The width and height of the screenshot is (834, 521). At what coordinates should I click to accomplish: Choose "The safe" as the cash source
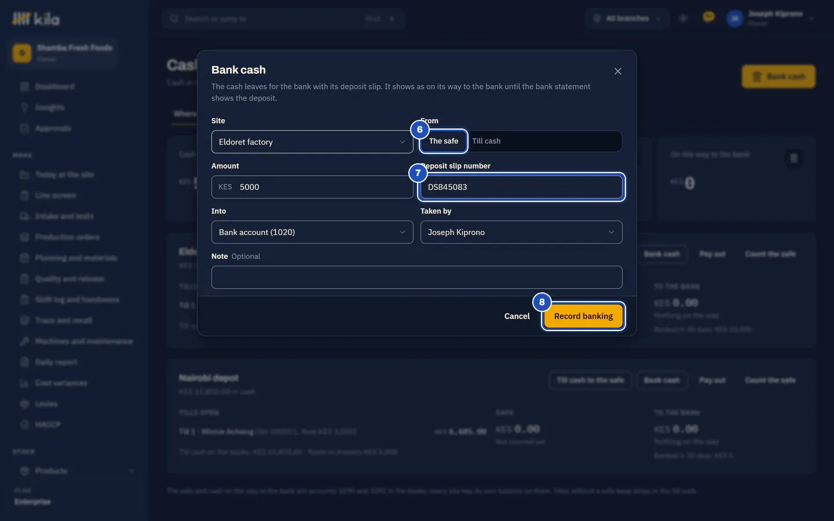(x=444, y=141)
